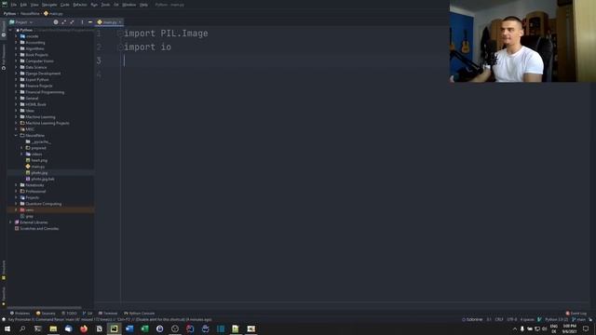Viewport: 596px width, 335px height.
Task: Place cursor on the 'import io' line
Action: coord(147,47)
